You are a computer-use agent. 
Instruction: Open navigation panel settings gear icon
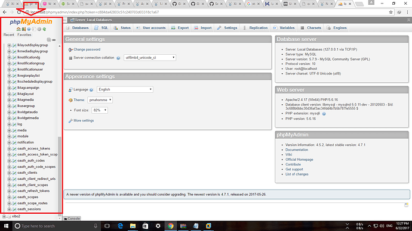(39, 29)
